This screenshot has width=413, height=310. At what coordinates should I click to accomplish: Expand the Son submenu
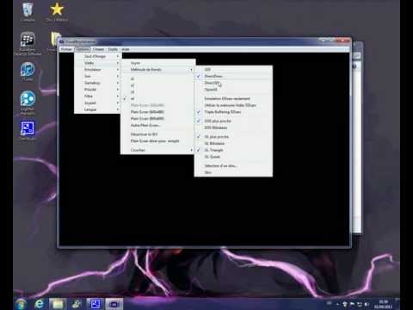coord(98,76)
